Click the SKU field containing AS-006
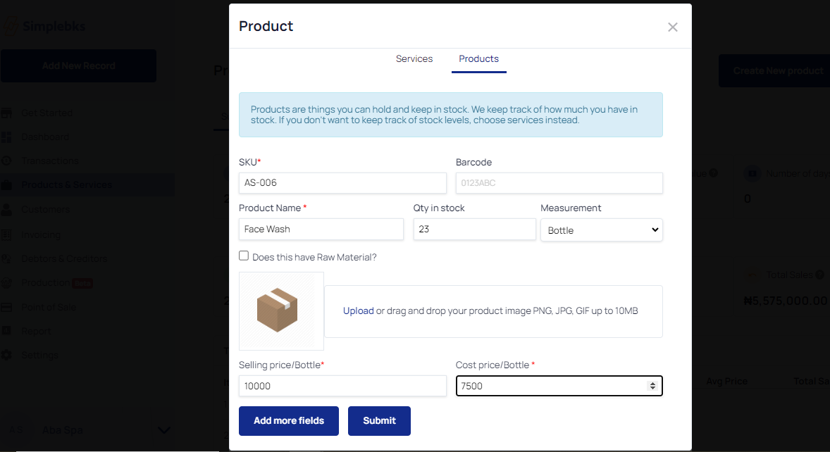The width and height of the screenshot is (830, 452). 342,183
